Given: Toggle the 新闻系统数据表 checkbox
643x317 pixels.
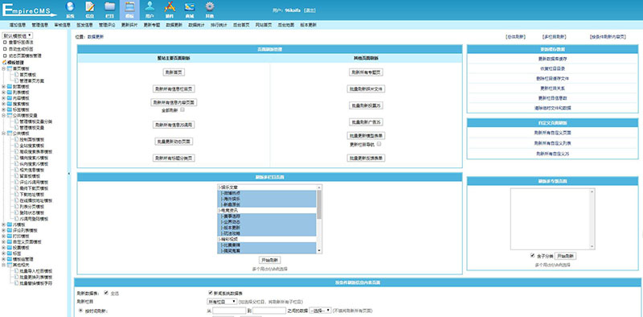Looking at the screenshot, I should pyautogui.click(x=211, y=293).
